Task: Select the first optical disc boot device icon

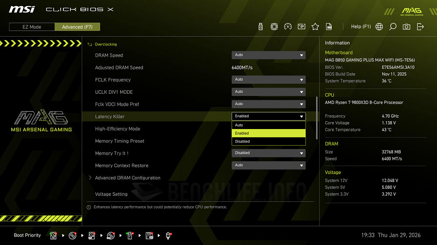Action: point(73,235)
